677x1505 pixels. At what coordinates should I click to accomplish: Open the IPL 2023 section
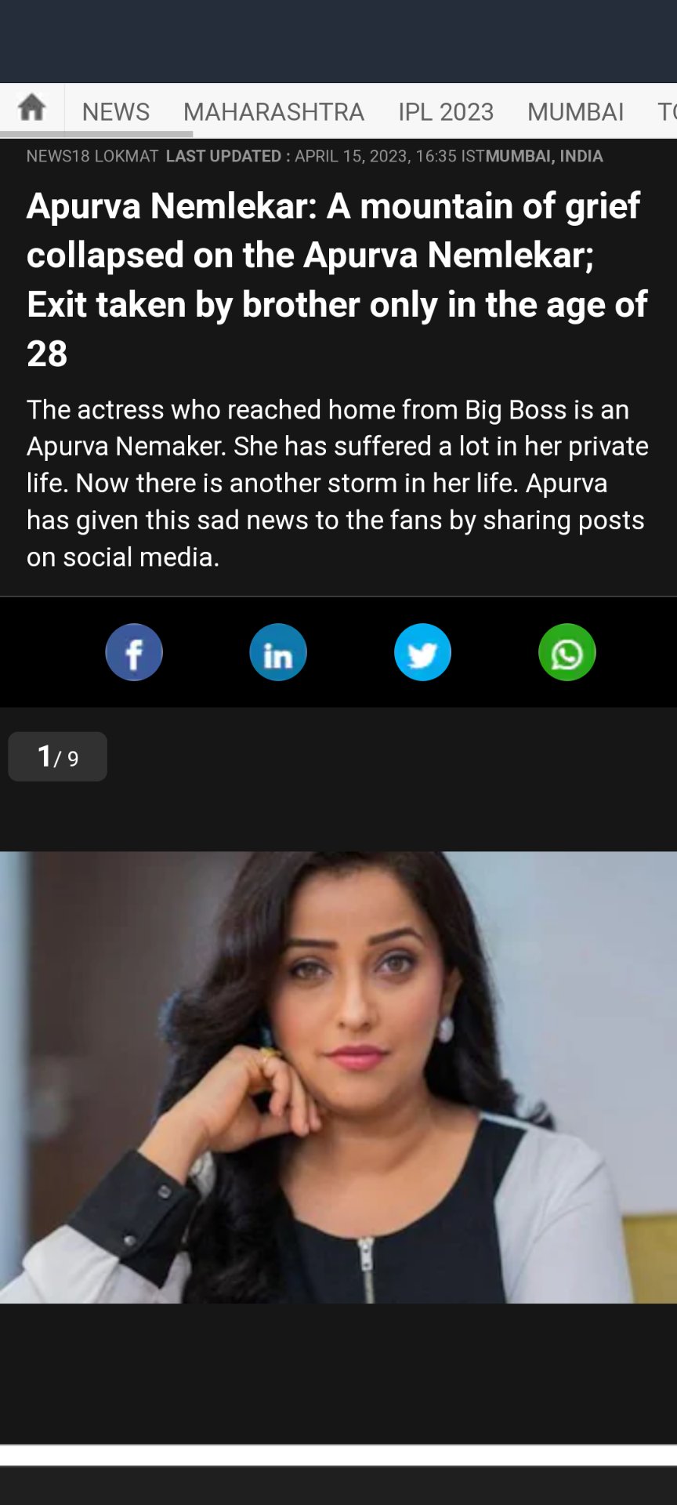pyautogui.click(x=446, y=112)
